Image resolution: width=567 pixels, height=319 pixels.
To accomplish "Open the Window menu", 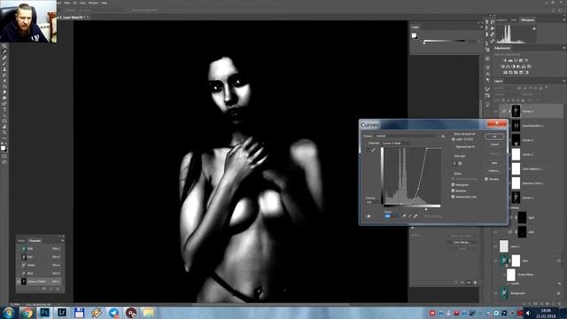I will pos(93,3).
